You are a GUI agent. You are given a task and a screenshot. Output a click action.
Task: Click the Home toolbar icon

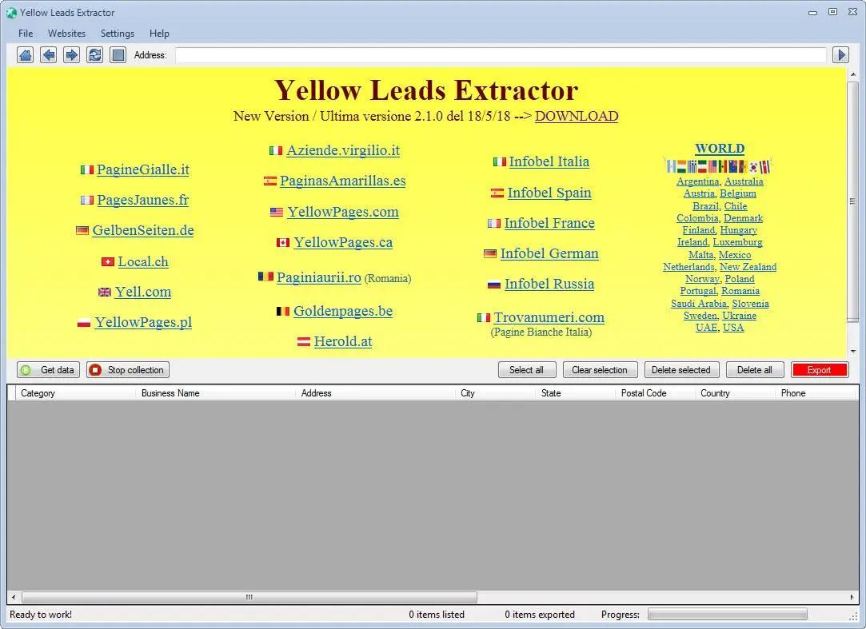26,55
